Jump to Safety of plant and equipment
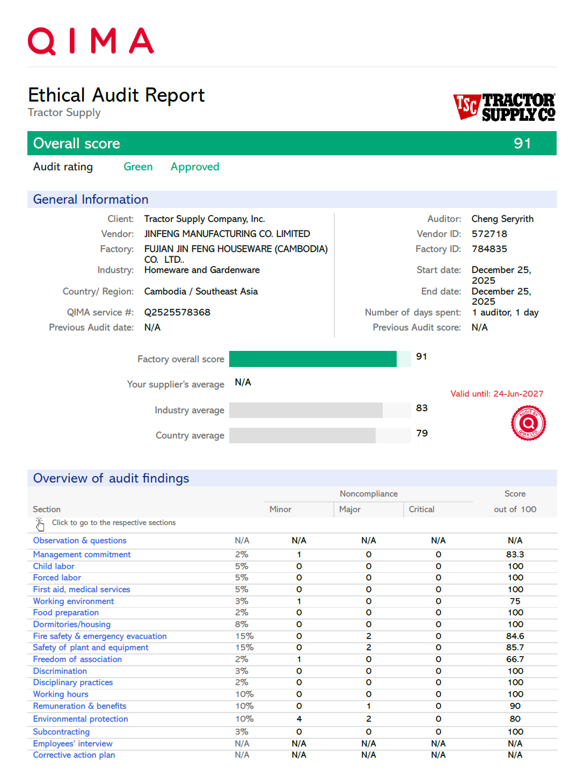 tap(91, 647)
